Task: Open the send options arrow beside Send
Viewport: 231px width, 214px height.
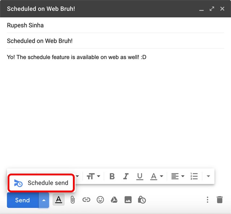Action: [44, 200]
